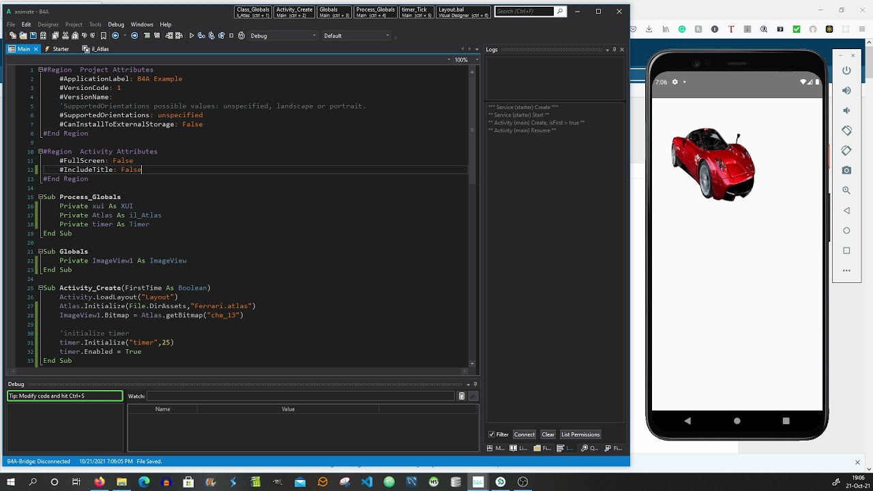
Task: Raise emulator volume with Volume Up icon
Action: pos(846,90)
